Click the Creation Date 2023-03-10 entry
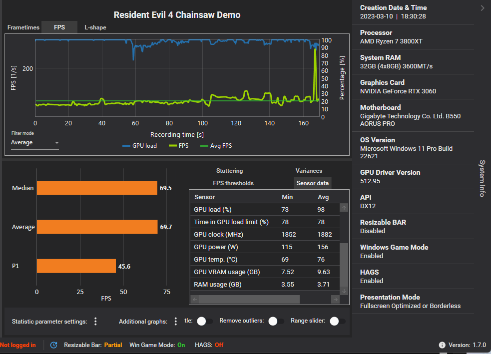The image size is (491, 354). (413, 12)
